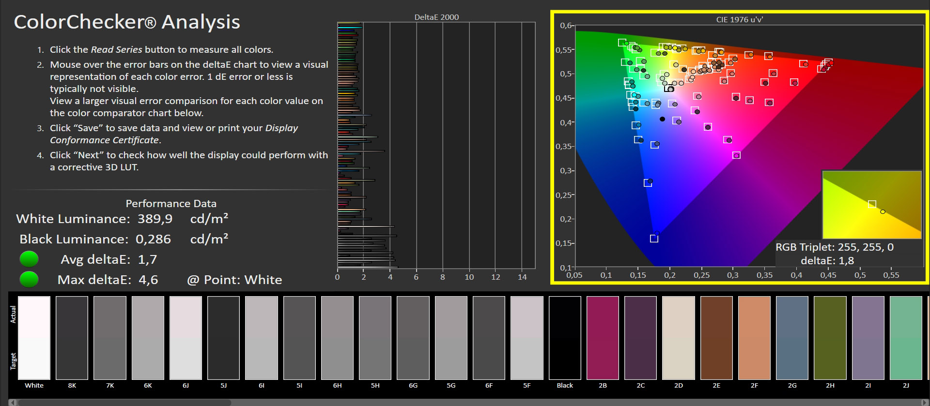Select the 7K gray swatch
Image resolution: width=930 pixels, height=406 pixels.
[x=110, y=338]
